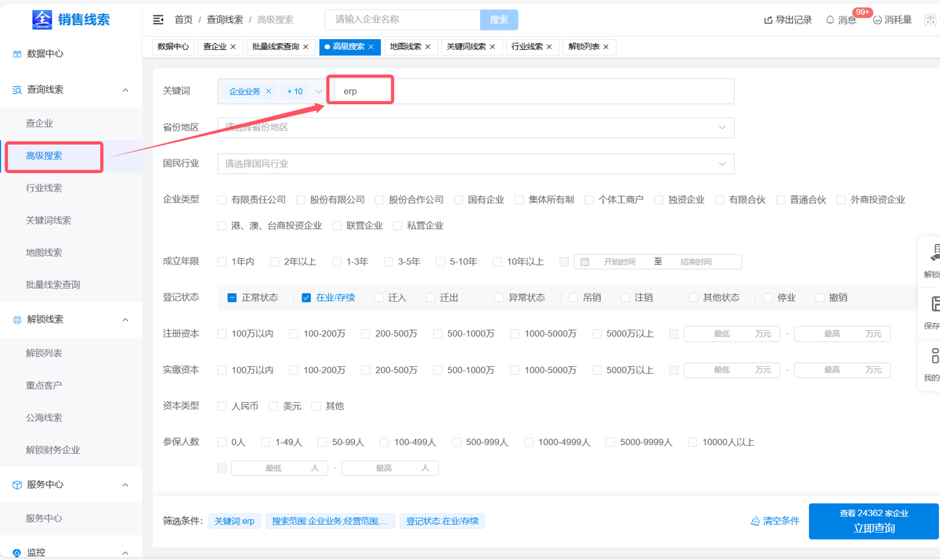The image size is (940, 560).
Task: Click the 服务中心 cube icon
Action: 16,485
